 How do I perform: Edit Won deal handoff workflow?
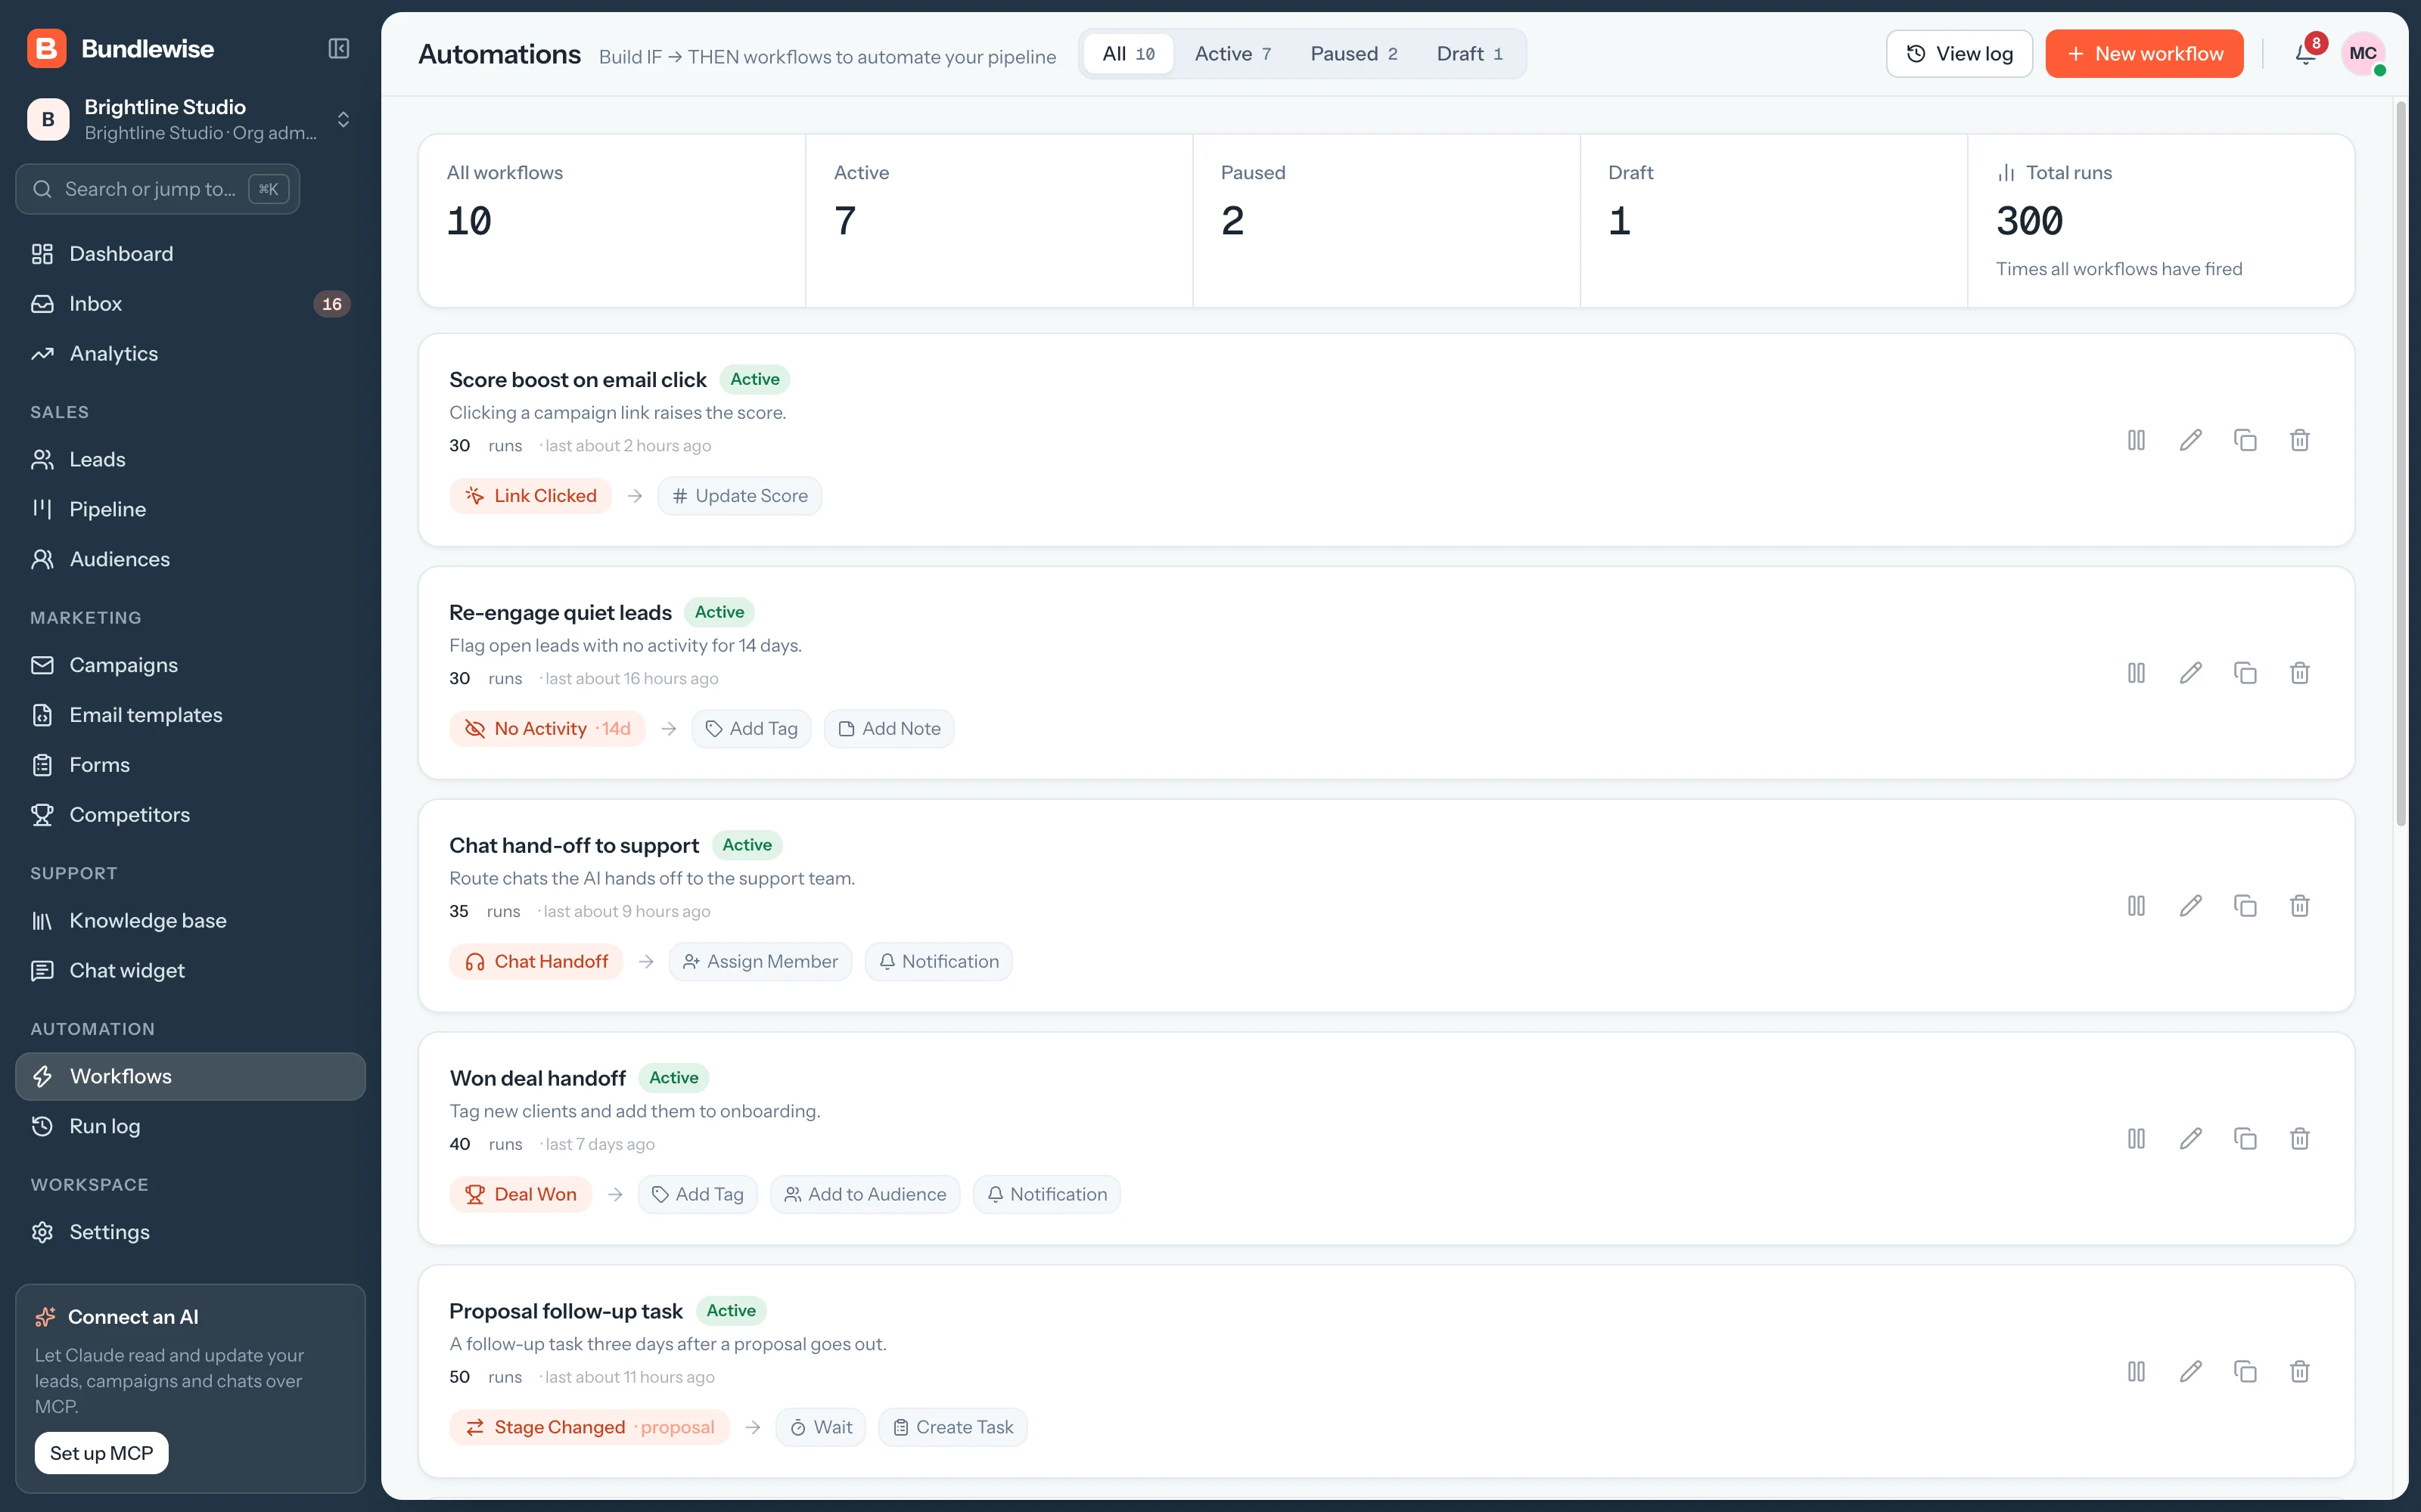click(x=2191, y=1139)
